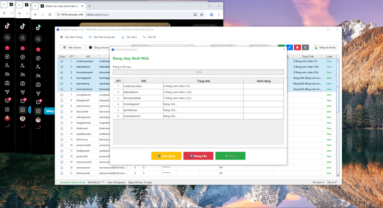Click the tiktok.com/foryou address bar
Screen dimensions: 383x208
(136, 14)
